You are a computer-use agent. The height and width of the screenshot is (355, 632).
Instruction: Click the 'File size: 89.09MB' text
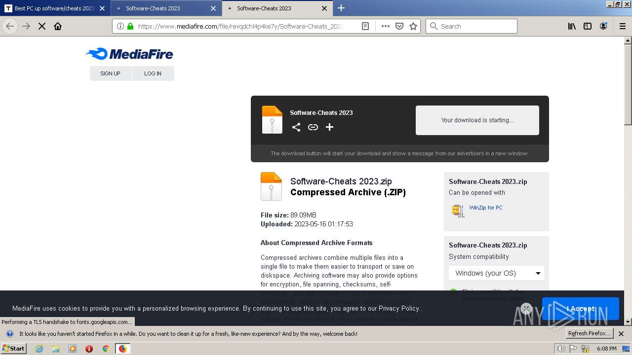click(288, 215)
